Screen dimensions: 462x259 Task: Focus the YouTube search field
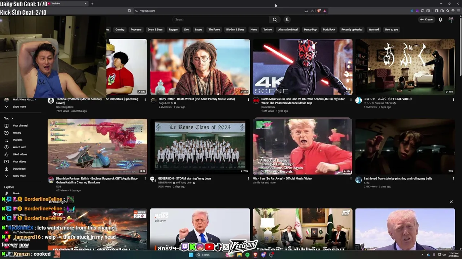coord(221,19)
